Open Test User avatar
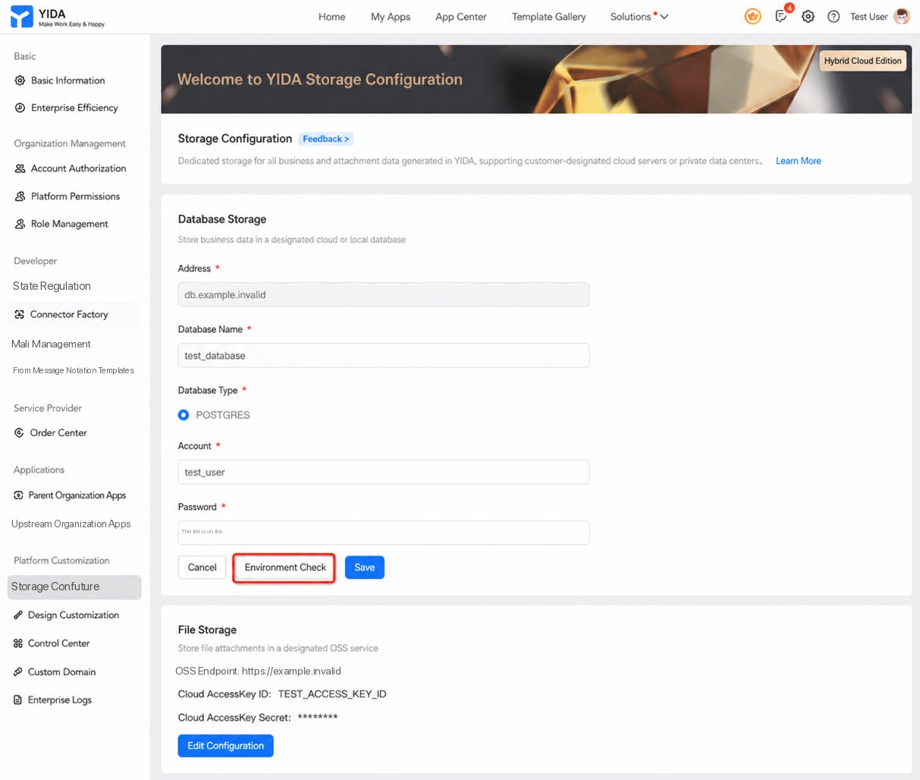Viewport: 920px width, 780px height. (901, 17)
